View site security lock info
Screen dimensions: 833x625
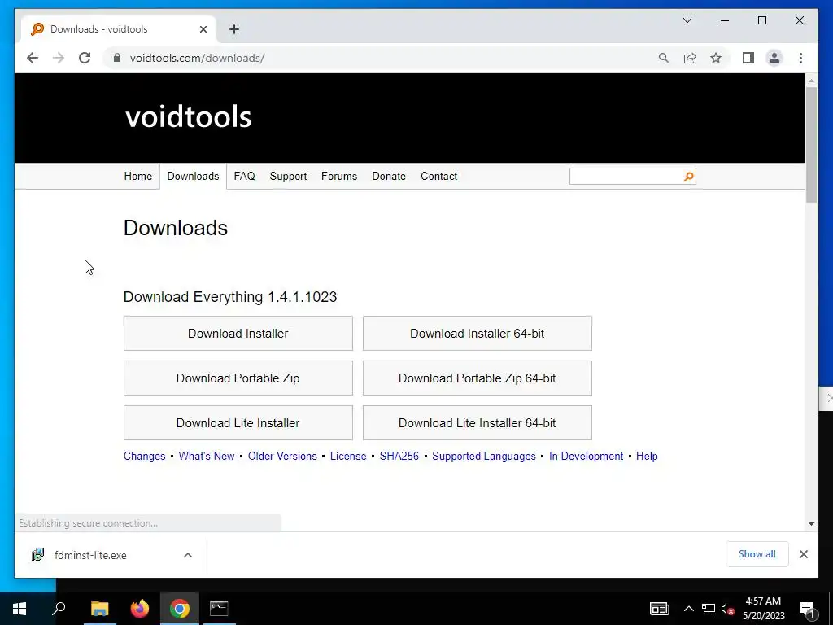click(117, 58)
